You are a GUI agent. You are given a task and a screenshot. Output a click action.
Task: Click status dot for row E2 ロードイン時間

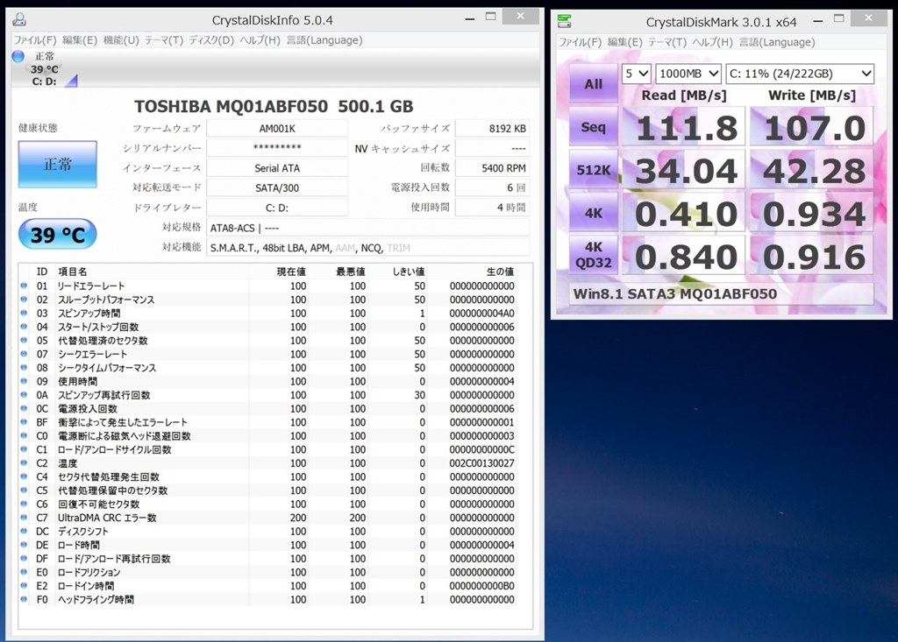click(24, 585)
